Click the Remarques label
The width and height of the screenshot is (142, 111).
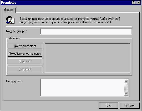14,81
